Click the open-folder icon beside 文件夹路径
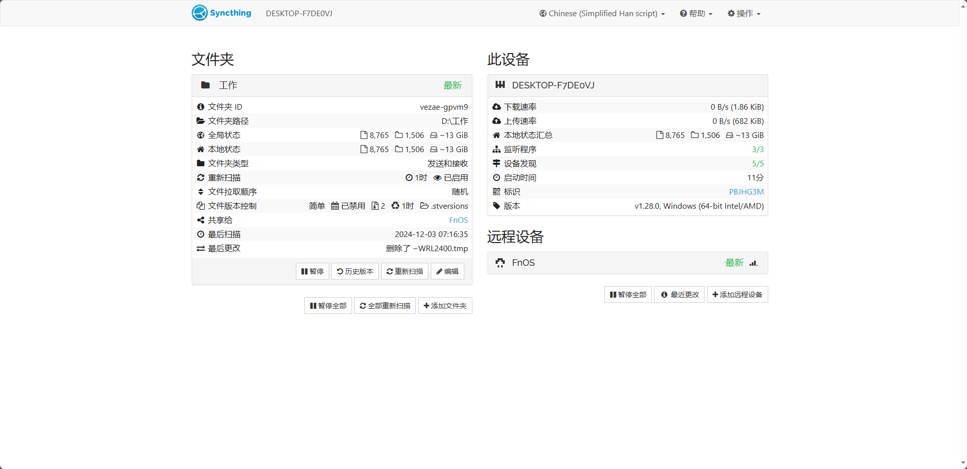967x469 pixels. (x=201, y=121)
